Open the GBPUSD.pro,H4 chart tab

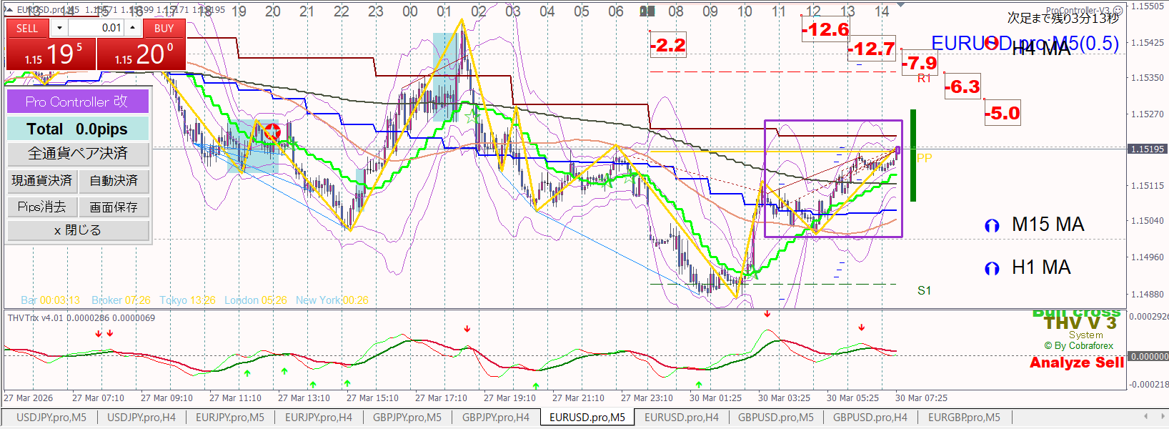(870, 418)
